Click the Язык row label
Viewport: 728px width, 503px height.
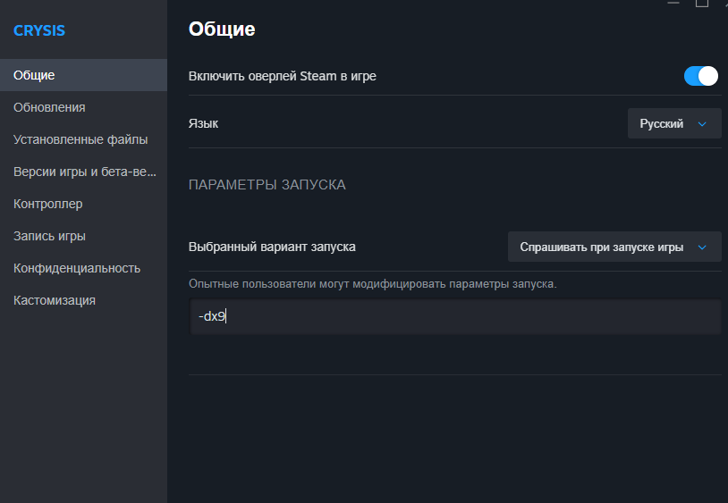203,124
